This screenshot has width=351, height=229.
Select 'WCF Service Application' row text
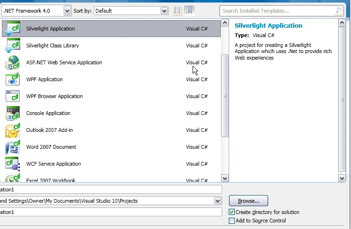[x=53, y=164]
